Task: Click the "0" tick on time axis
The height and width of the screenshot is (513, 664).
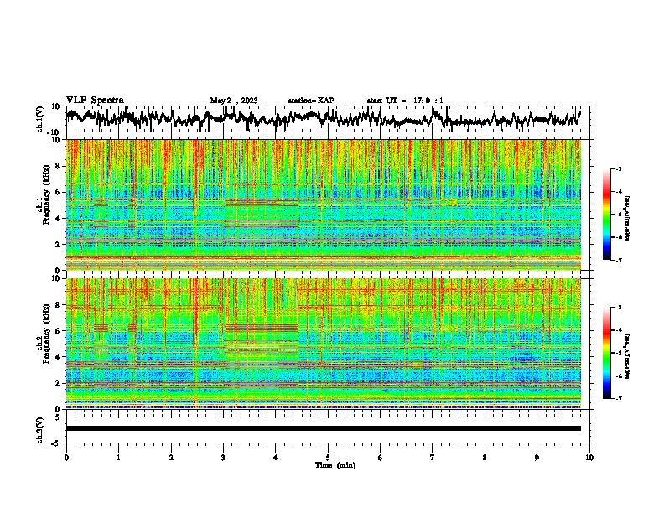Action: point(66,458)
